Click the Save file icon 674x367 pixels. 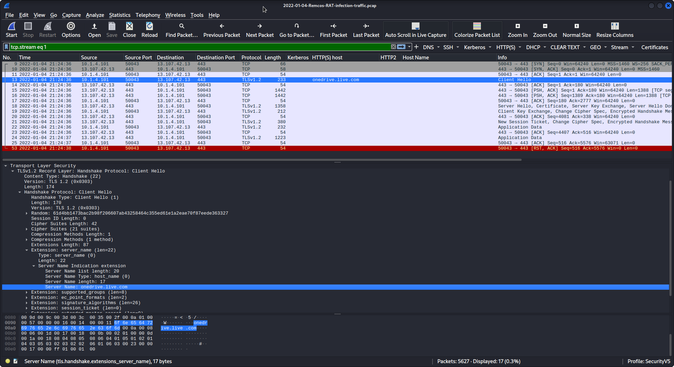point(112,26)
